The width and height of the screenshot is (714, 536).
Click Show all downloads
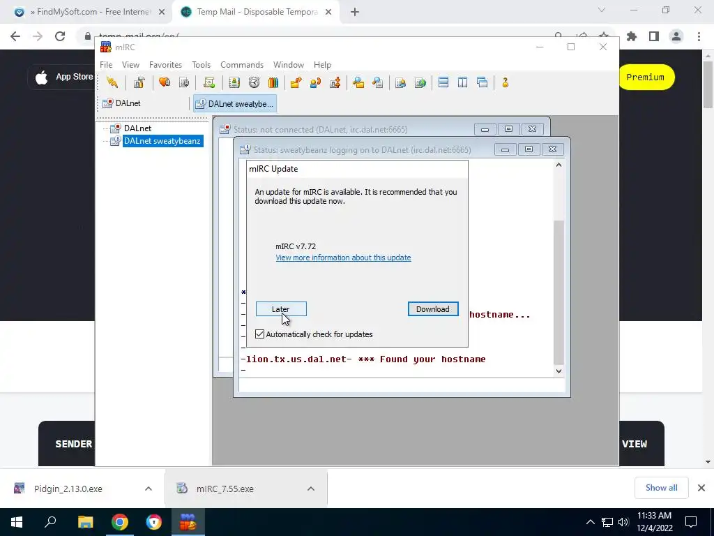[661, 488]
